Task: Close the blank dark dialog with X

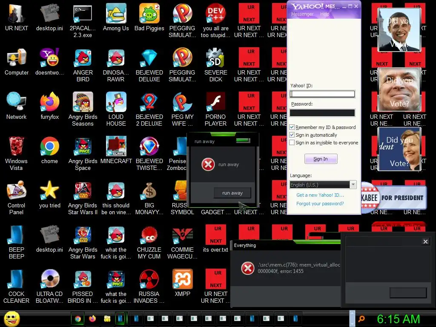Action: 425,242
